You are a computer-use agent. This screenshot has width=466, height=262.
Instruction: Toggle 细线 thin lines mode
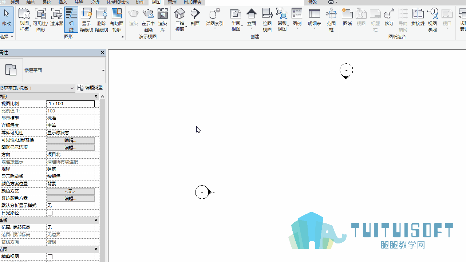coord(71,20)
